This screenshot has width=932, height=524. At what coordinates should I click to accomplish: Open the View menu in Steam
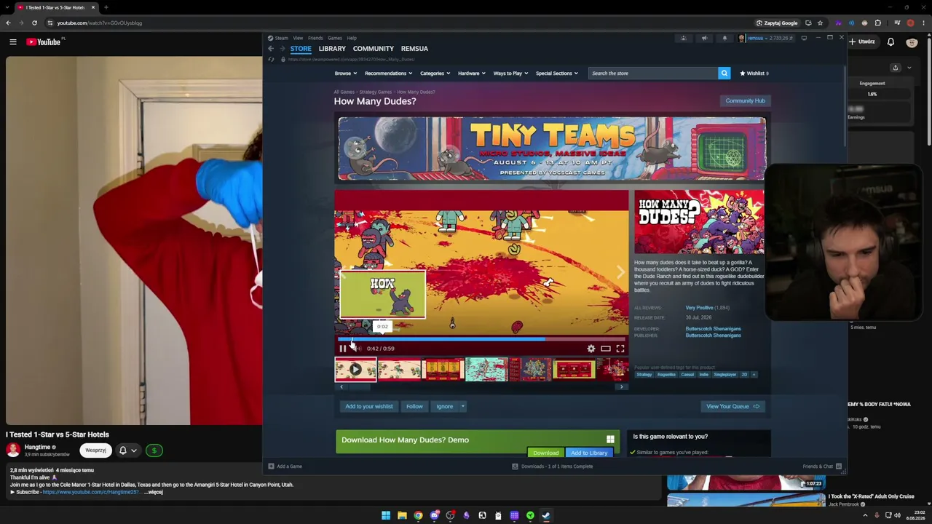[x=298, y=38]
